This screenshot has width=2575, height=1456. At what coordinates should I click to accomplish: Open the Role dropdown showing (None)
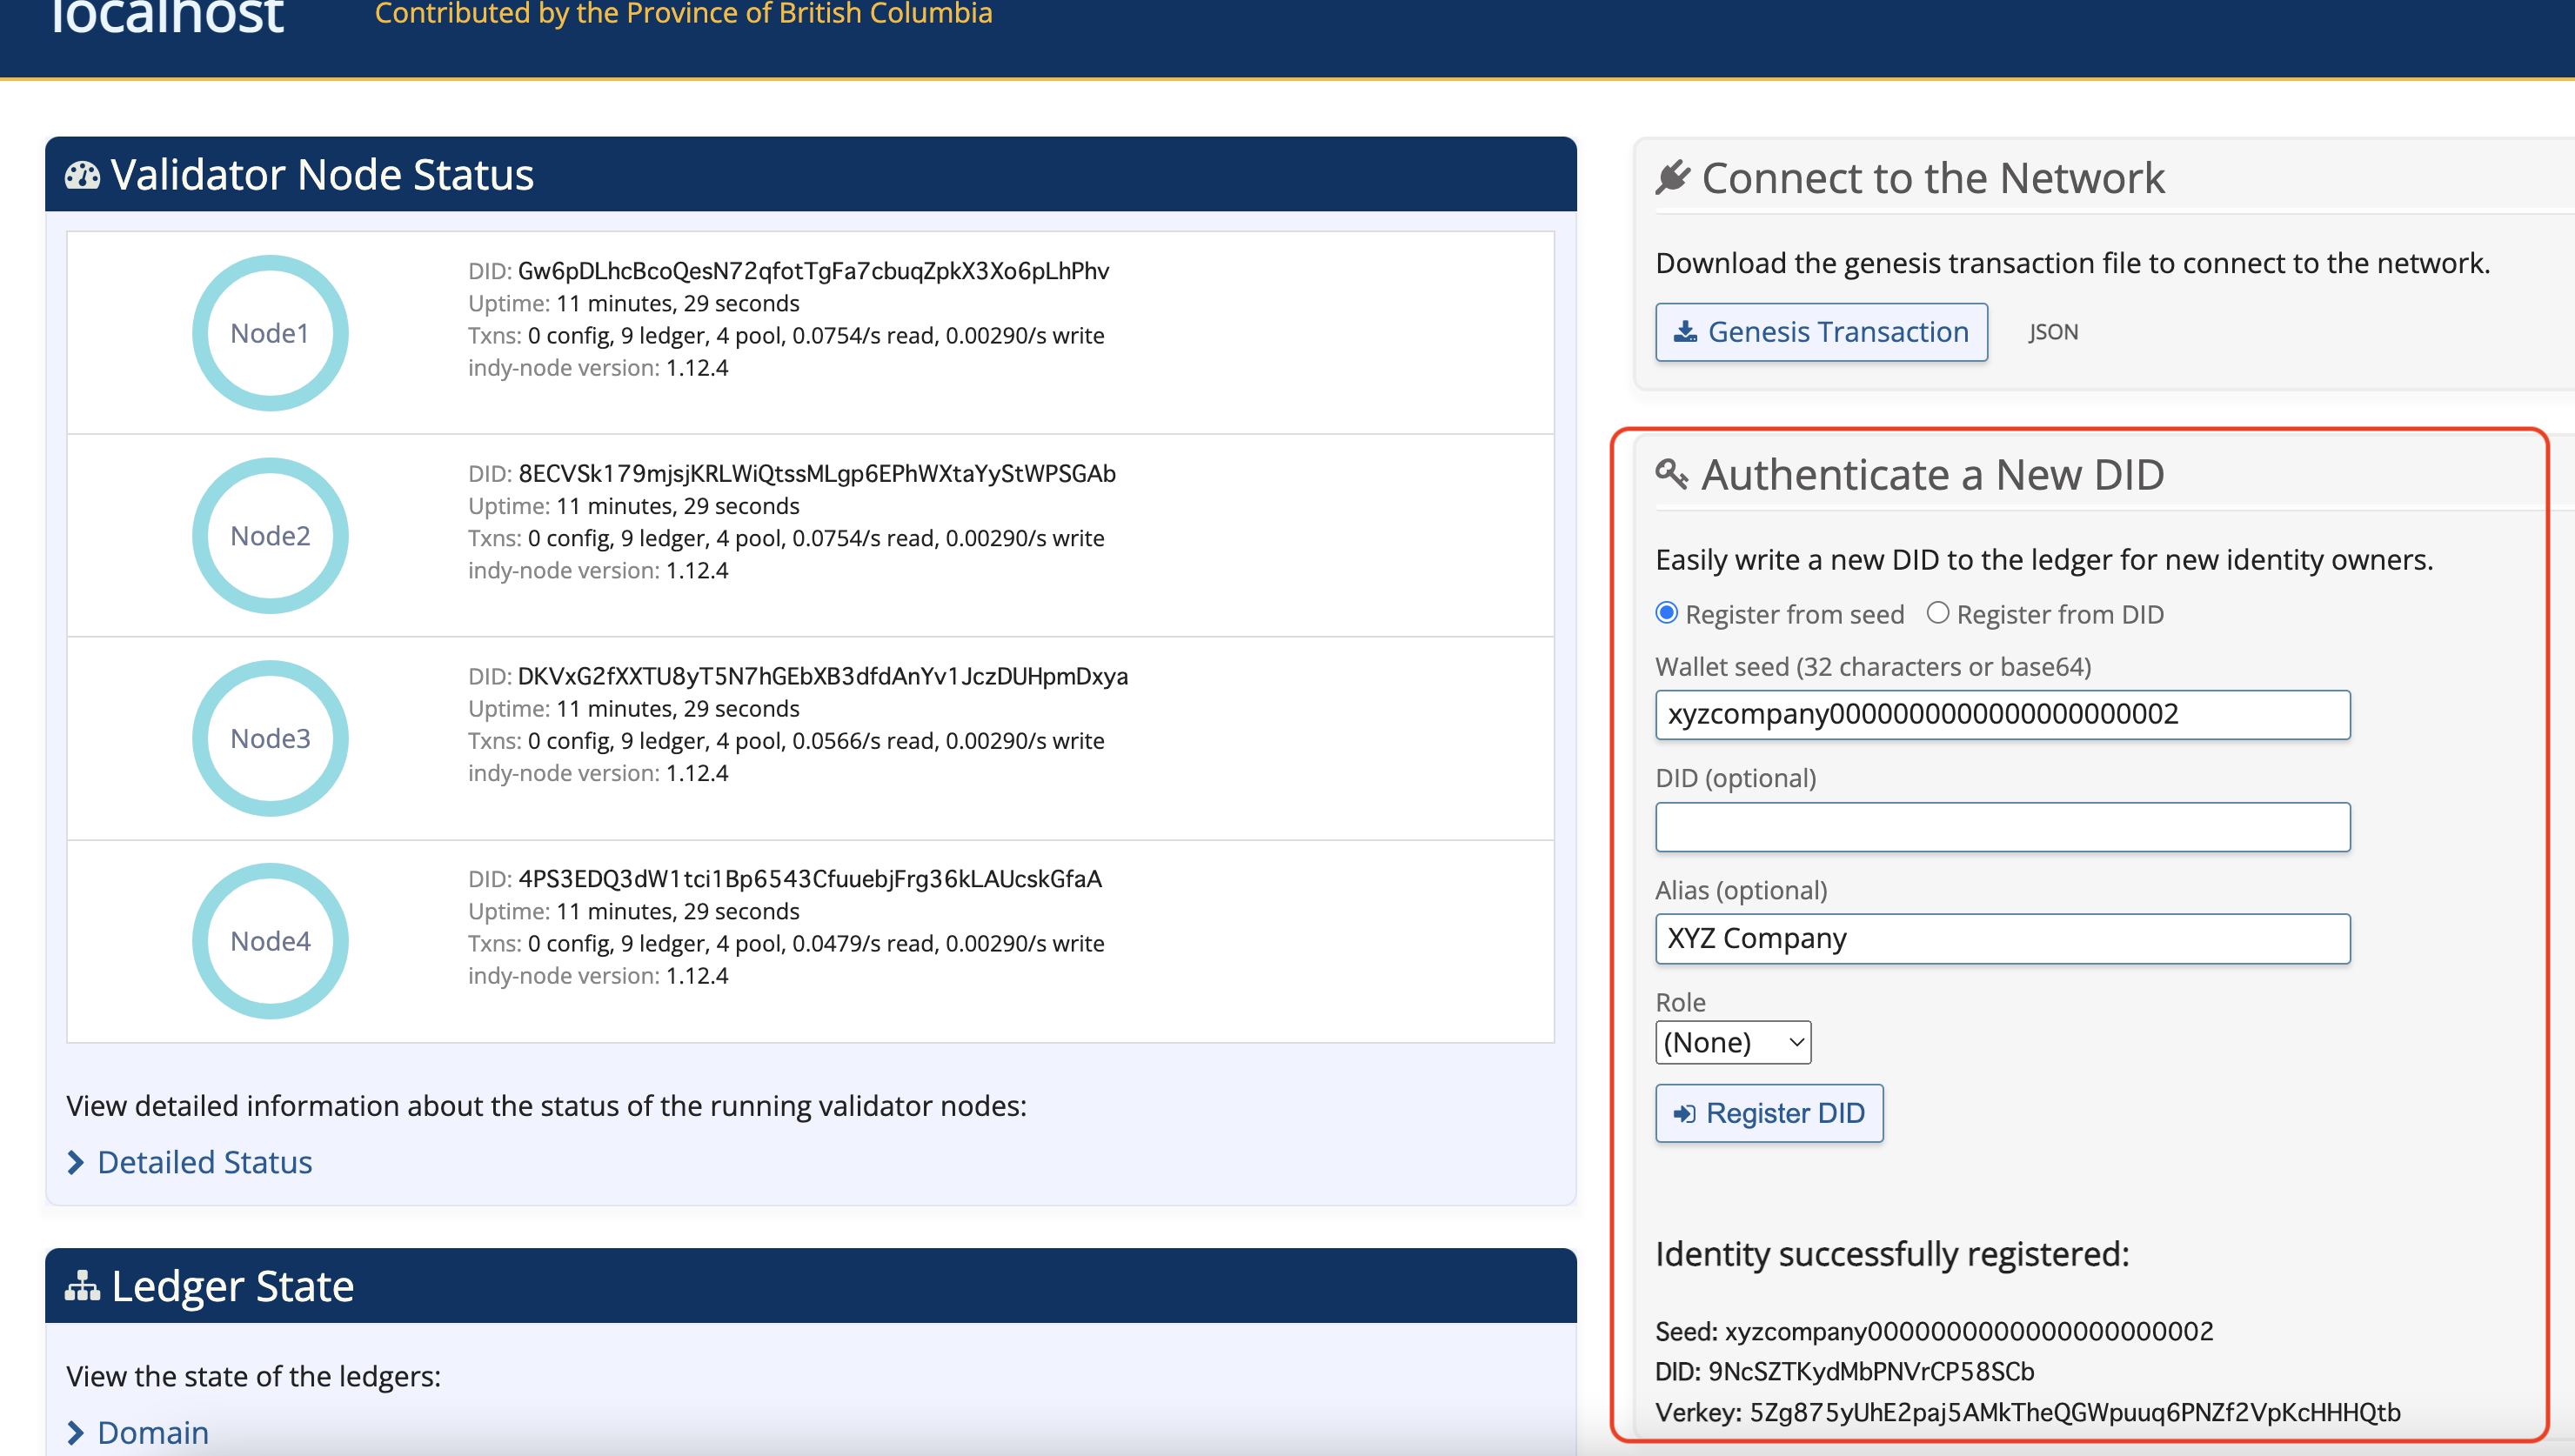click(1733, 1042)
